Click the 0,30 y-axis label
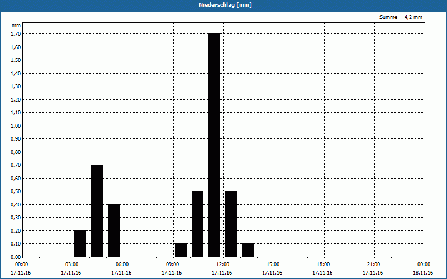The image size is (447, 279). (x=16, y=218)
